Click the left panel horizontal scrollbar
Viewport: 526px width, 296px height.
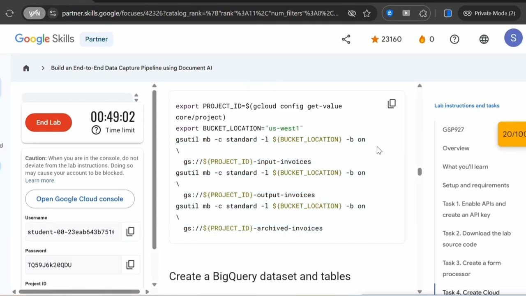[79, 292]
